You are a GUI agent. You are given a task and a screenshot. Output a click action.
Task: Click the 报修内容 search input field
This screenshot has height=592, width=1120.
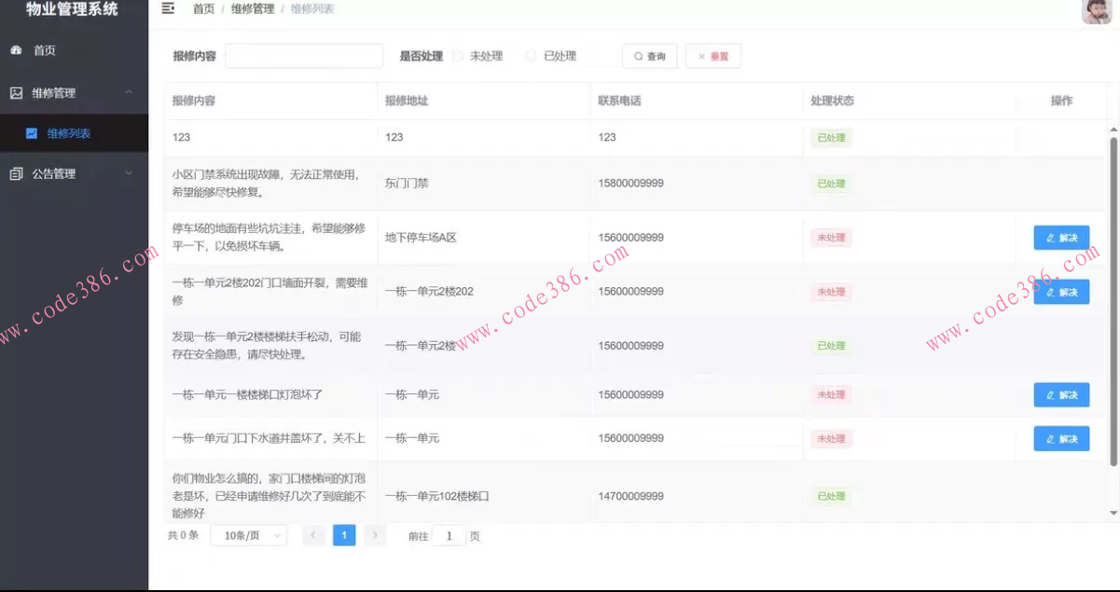303,56
